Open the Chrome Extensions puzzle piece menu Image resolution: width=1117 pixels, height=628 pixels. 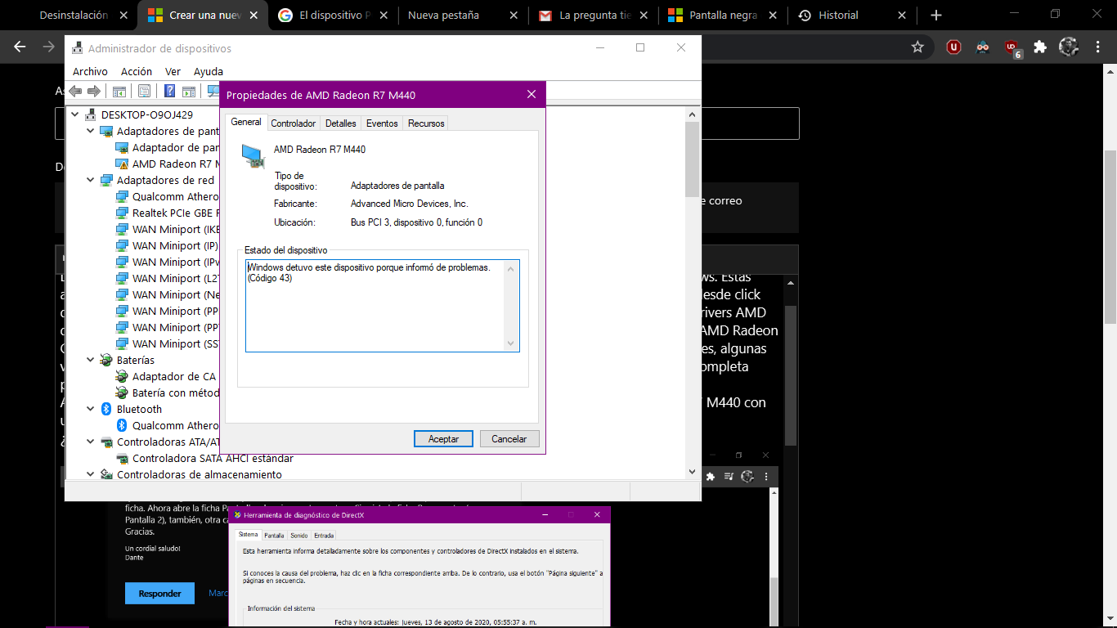[1040, 47]
